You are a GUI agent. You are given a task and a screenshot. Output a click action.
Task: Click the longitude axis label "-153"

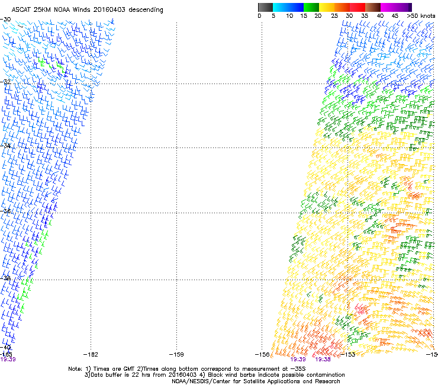click(348, 355)
